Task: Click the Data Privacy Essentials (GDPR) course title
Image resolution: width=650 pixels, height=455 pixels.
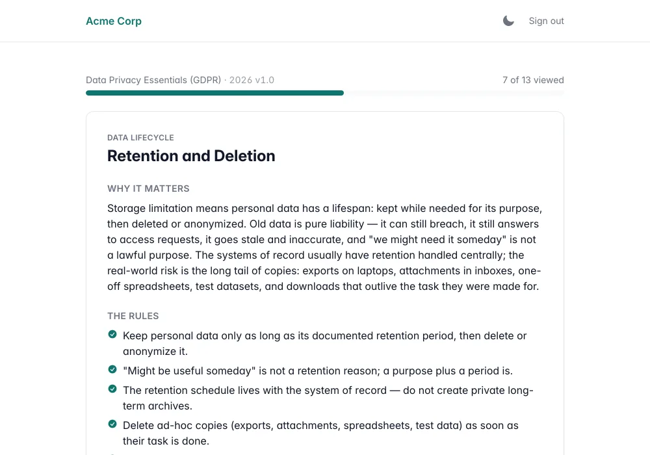Action: [153, 80]
